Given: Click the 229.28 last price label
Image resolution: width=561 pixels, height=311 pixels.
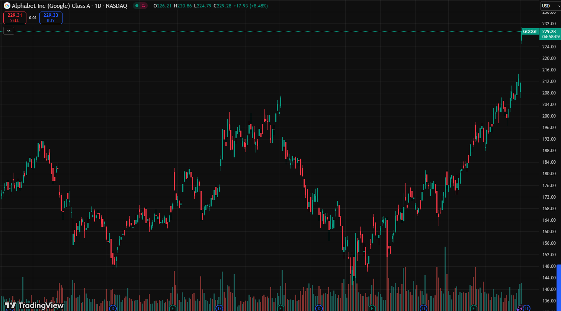Looking at the screenshot, I should [x=549, y=32].
